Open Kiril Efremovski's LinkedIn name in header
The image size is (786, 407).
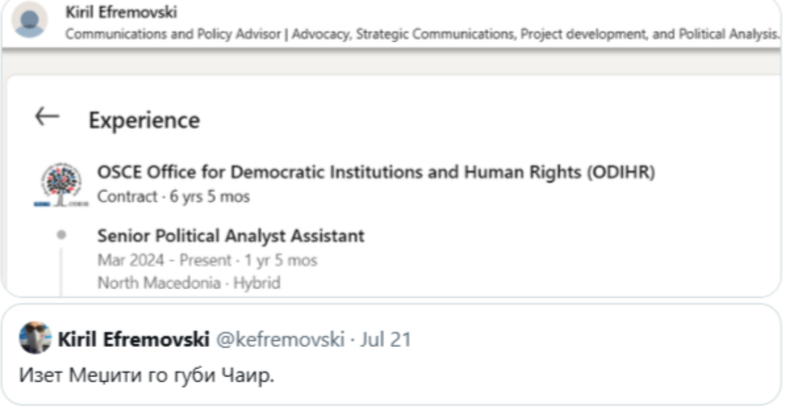pyautogui.click(x=121, y=12)
